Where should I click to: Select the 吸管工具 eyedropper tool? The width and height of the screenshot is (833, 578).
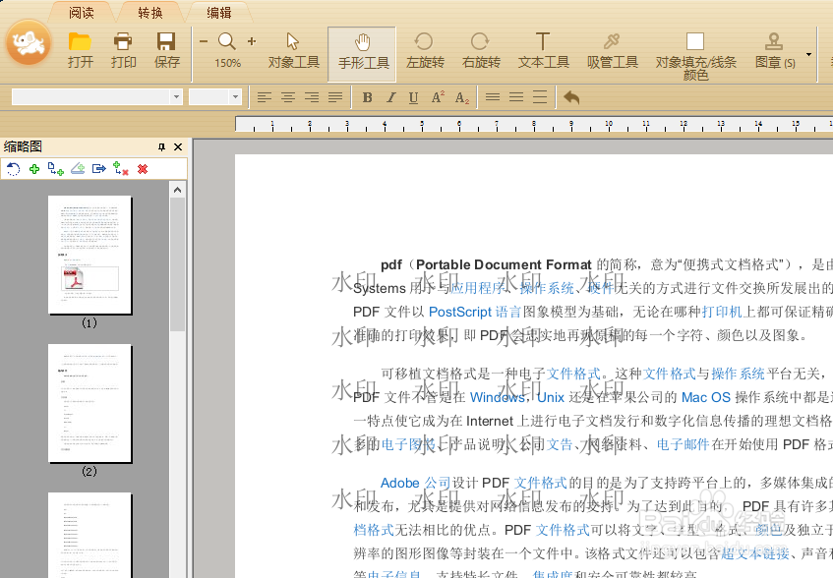click(x=612, y=50)
